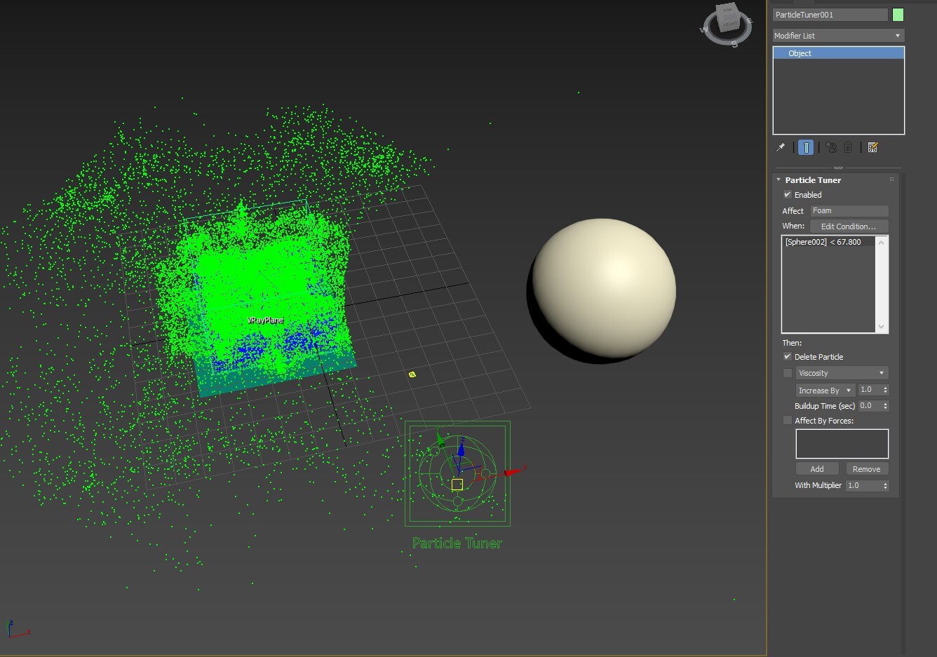Screen dimensions: 937x657
Task: Open the Increase By dropdown
Action: [x=825, y=391]
